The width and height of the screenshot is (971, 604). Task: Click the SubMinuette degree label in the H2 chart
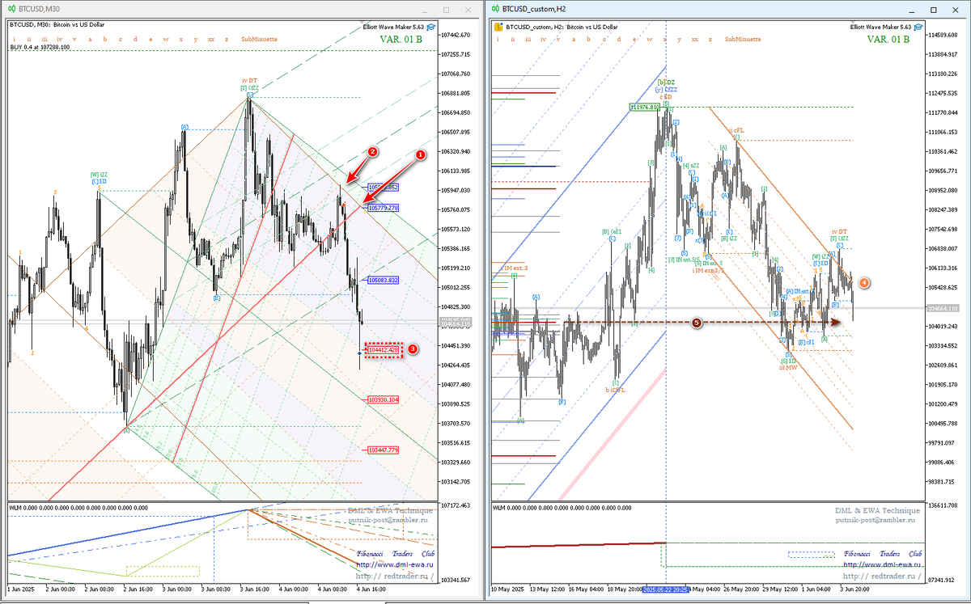pyautogui.click(x=743, y=39)
